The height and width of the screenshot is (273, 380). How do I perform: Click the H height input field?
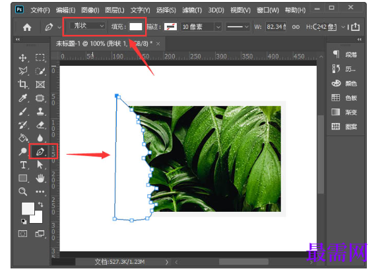pos(326,26)
